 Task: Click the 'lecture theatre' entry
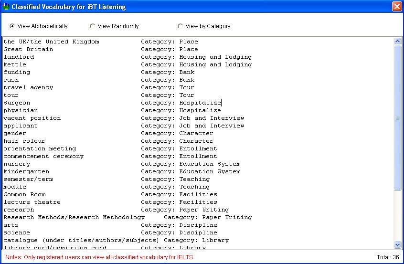click(x=32, y=202)
